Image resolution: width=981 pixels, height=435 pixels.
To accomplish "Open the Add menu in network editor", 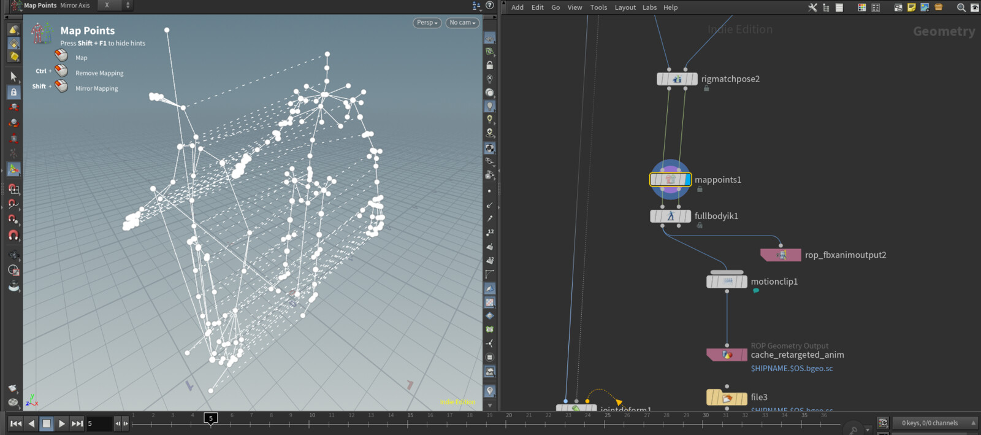I will [x=517, y=7].
